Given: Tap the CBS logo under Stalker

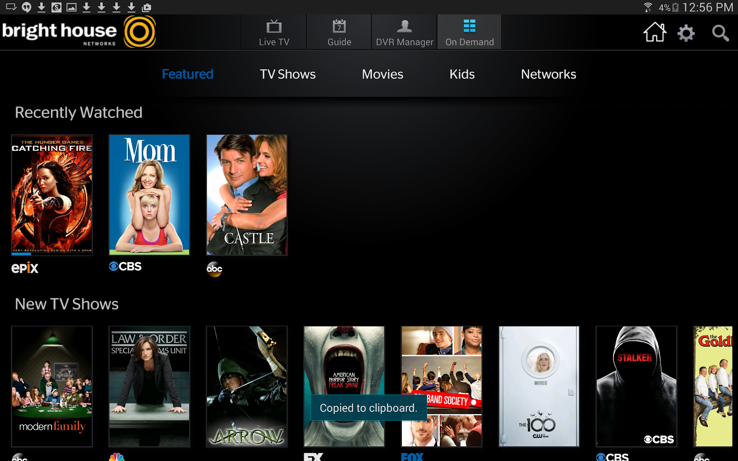Looking at the screenshot, I should tap(612, 457).
